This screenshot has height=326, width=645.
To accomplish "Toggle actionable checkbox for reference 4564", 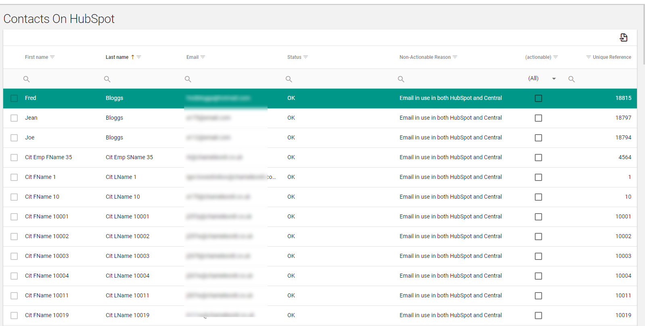I will coord(538,158).
